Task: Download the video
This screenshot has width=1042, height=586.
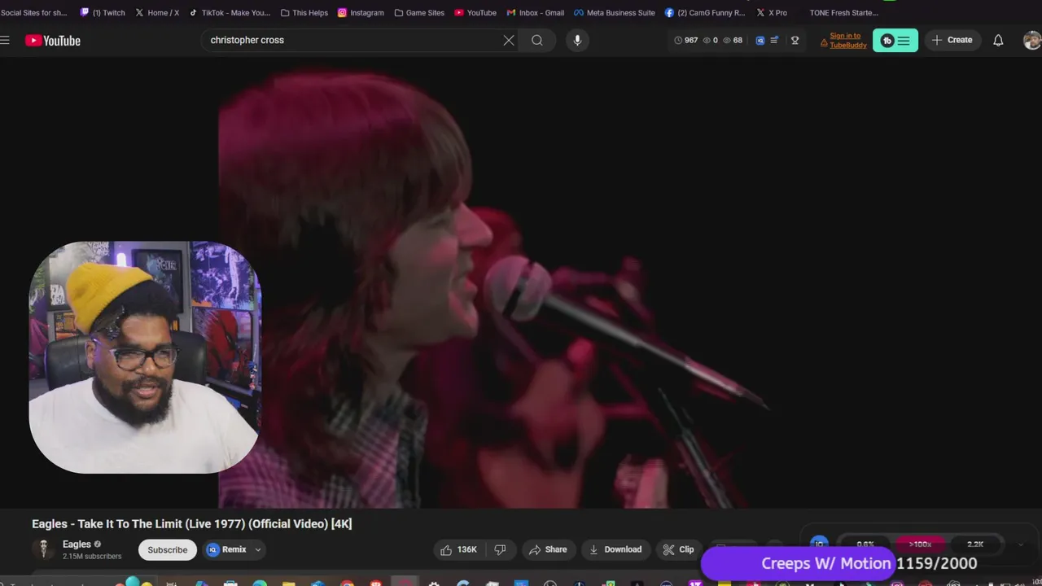Action: pos(615,549)
